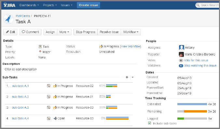
Task: Expand the Workflow dropdown
Action: 131,32
